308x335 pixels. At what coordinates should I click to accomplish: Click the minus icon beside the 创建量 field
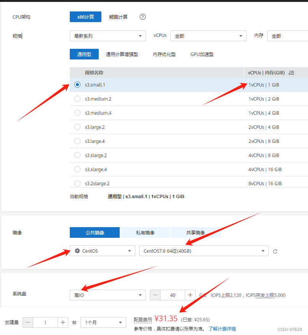click(27, 322)
